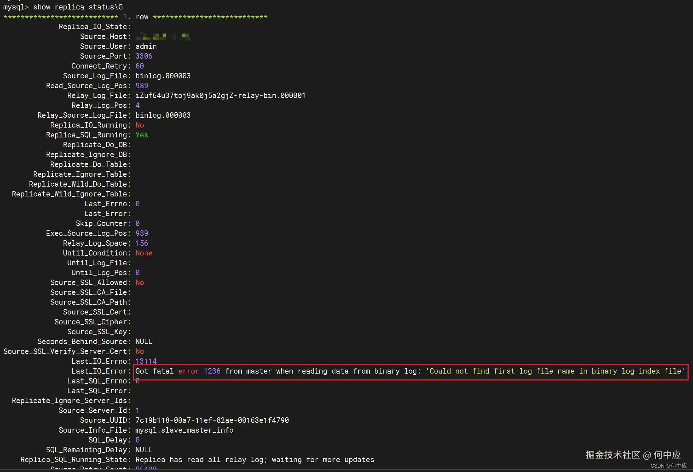This screenshot has height=472, width=693.
Task: Click the Source_SSL_Allowed 'No' value
Action: (140, 282)
